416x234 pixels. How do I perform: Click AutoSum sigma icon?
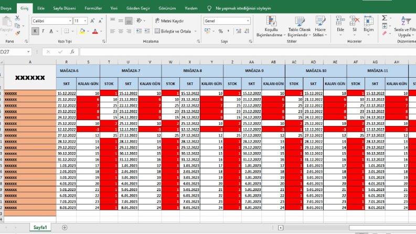[x=385, y=18]
